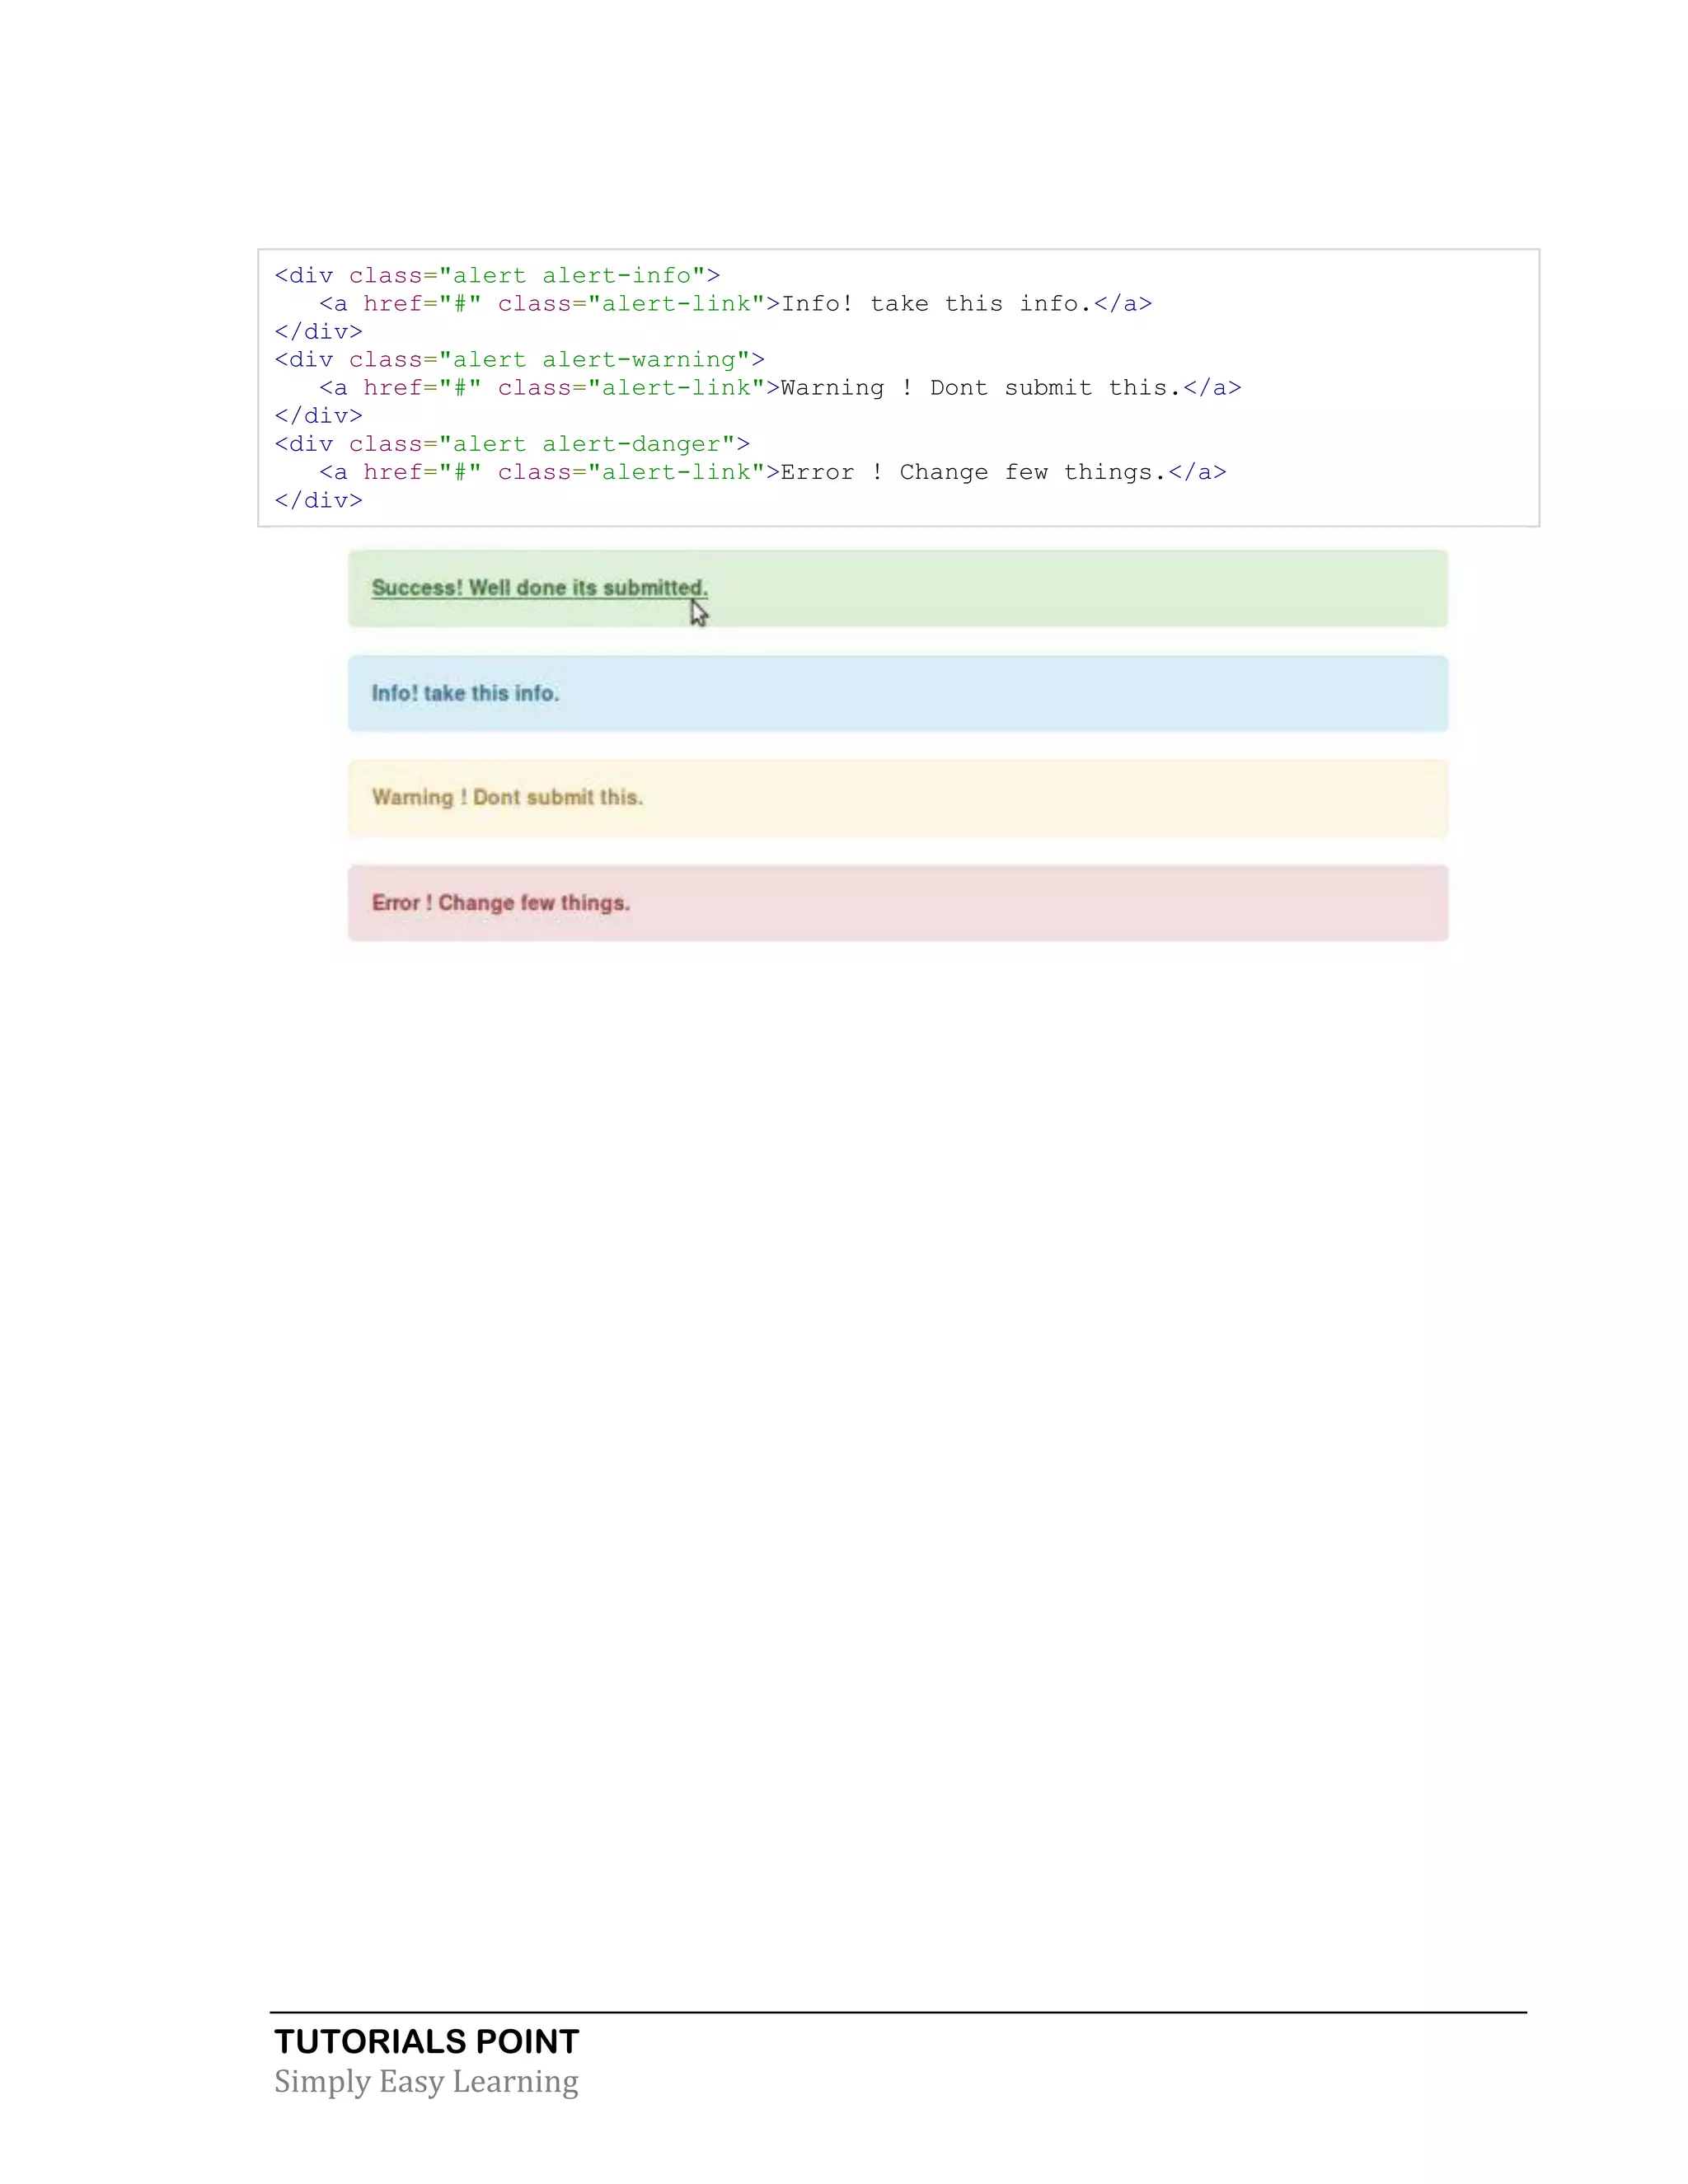Screen dimensions: 1688x2184
Task: Click the 'Info! take this info.' alert link
Action: [x=465, y=693]
